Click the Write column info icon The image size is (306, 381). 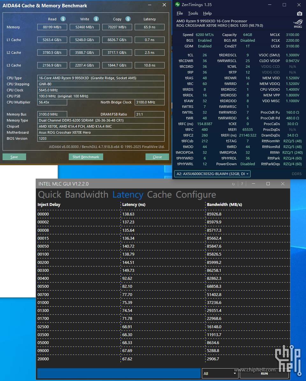point(96,19)
